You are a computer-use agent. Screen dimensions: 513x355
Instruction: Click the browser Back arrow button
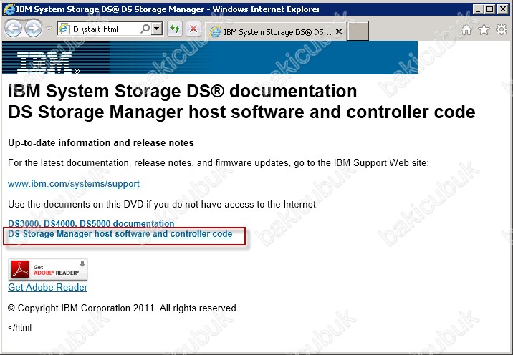(x=13, y=29)
